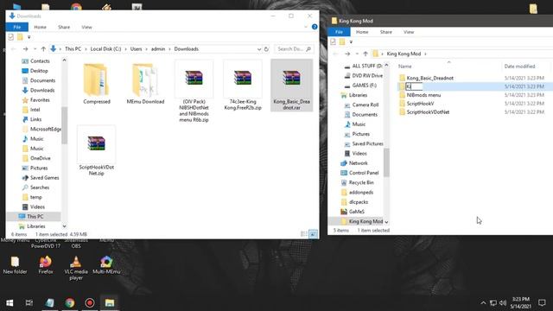
Task: Open Quick Access Toolbar dropdown in Downloads
Action: (29, 37)
